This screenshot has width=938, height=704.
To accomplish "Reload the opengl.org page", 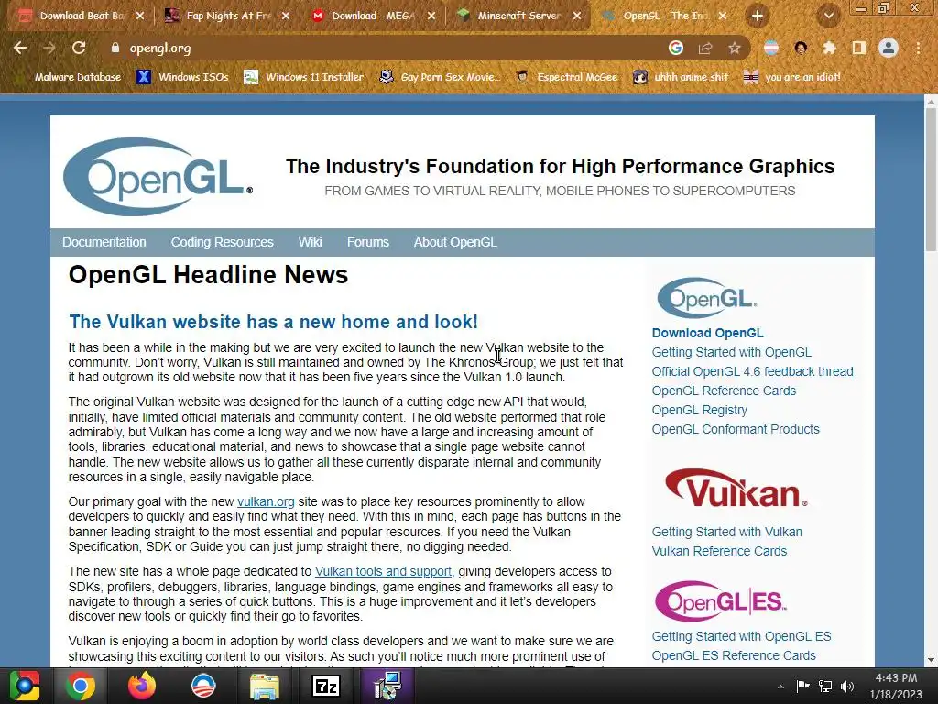I will 79,48.
